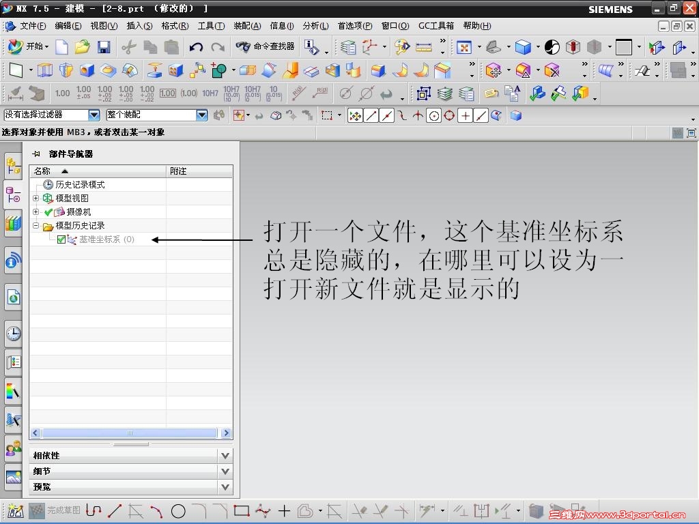Click the Undo arrow icon
The width and height of the screenshot is (699, 524).
[x=196, y=46]
